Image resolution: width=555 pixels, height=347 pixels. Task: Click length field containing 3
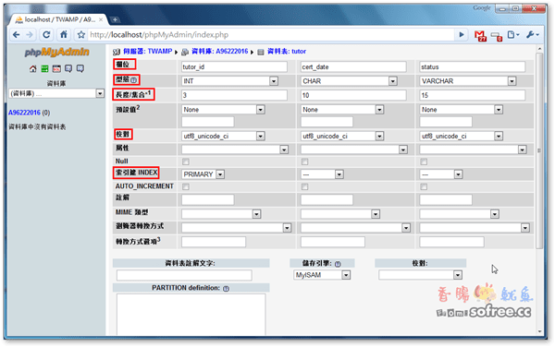click(234, 95)
